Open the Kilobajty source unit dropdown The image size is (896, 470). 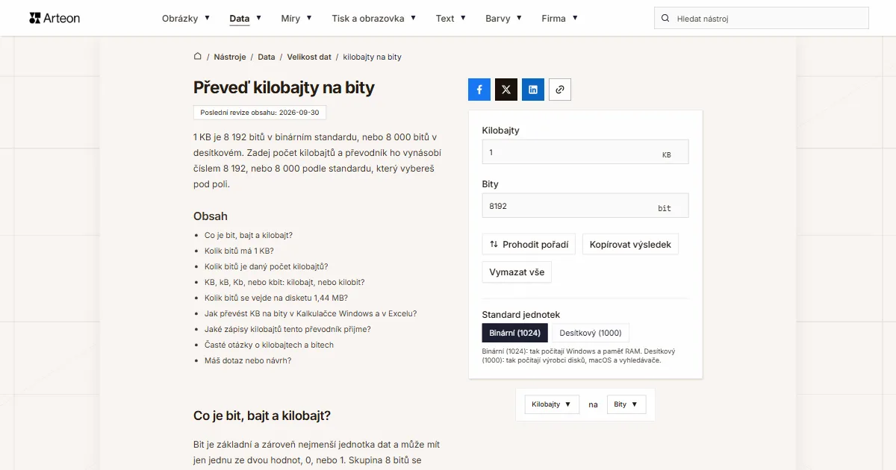(552, 404)
